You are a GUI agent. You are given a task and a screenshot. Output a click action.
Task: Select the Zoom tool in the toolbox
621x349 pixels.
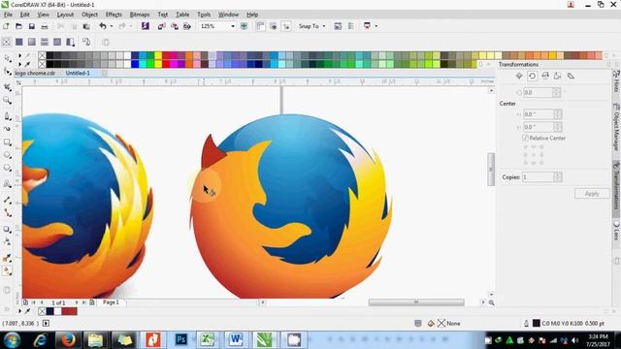coord(7,100)
